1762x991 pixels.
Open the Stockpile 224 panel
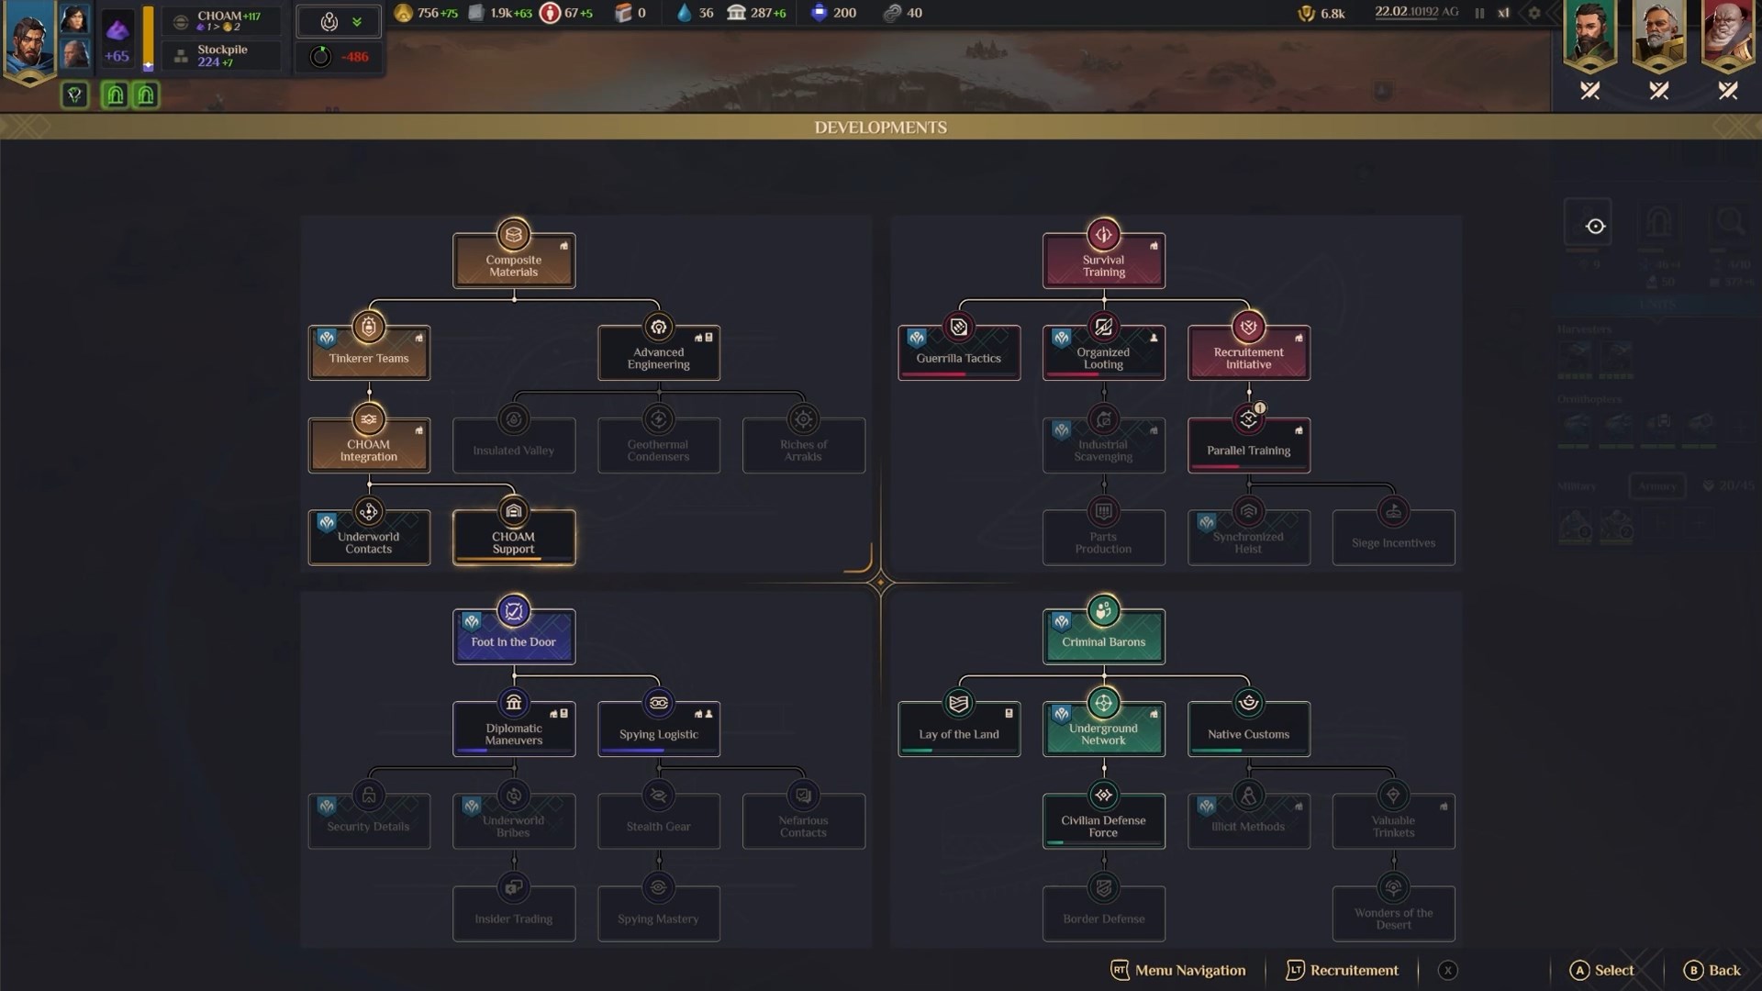[x=221, y=56]
